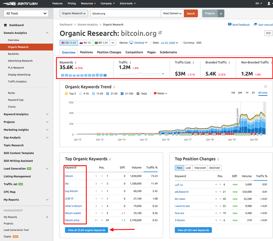Select Improved filter in Top Position Changes

pyautogui.click(x=200, y=168)
